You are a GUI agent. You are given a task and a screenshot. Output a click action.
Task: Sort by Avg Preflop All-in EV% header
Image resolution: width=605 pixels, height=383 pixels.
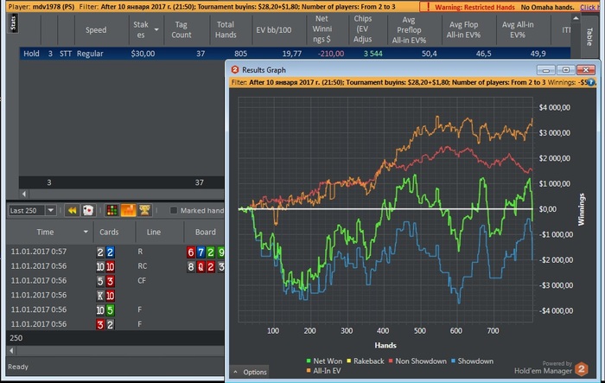point(409,29)
